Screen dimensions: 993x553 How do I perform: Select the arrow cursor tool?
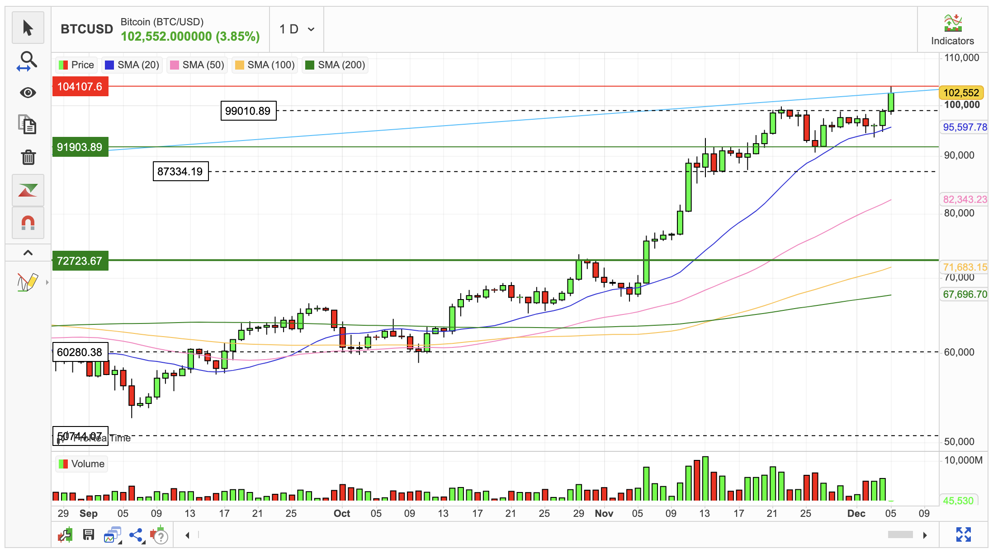pos(28,28)
